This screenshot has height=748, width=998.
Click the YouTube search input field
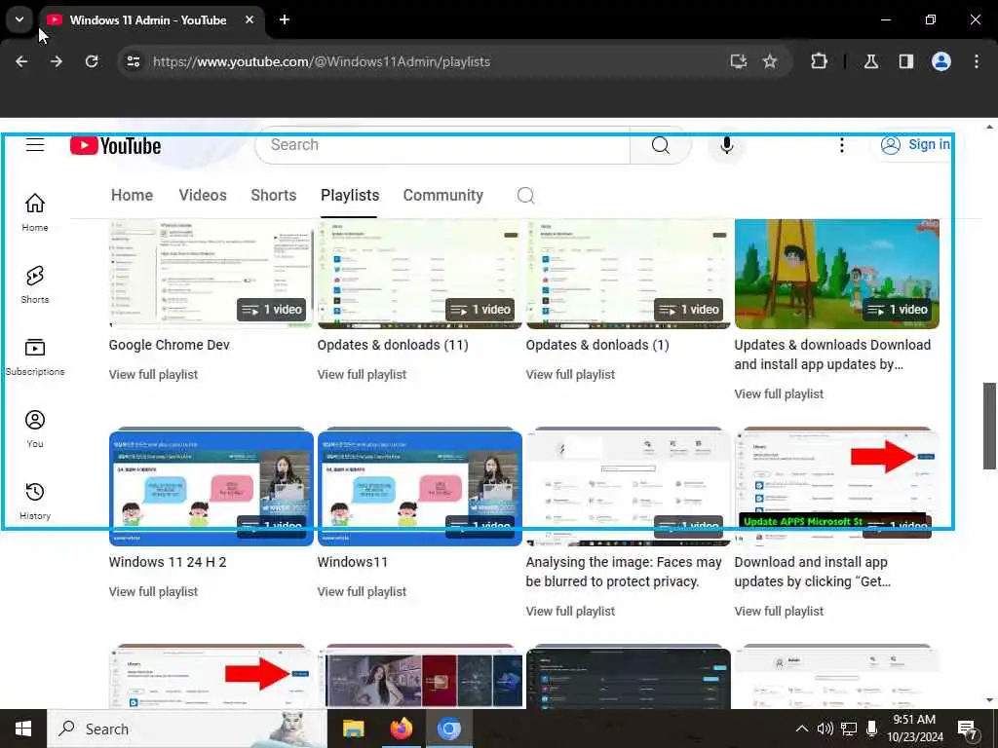click(442, 145)
